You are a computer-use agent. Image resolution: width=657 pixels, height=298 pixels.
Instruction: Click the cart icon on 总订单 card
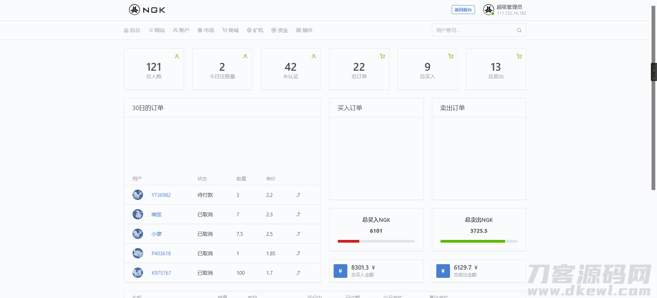[382, 56]
